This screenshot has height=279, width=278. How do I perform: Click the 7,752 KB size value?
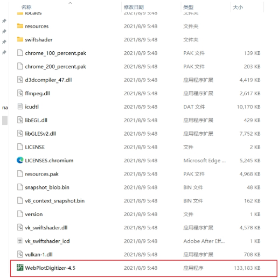(250, 134)
